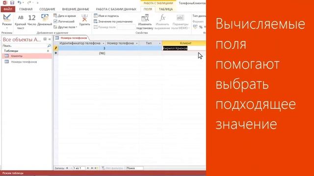Click Изменить выражение fx button

(162, 22)
